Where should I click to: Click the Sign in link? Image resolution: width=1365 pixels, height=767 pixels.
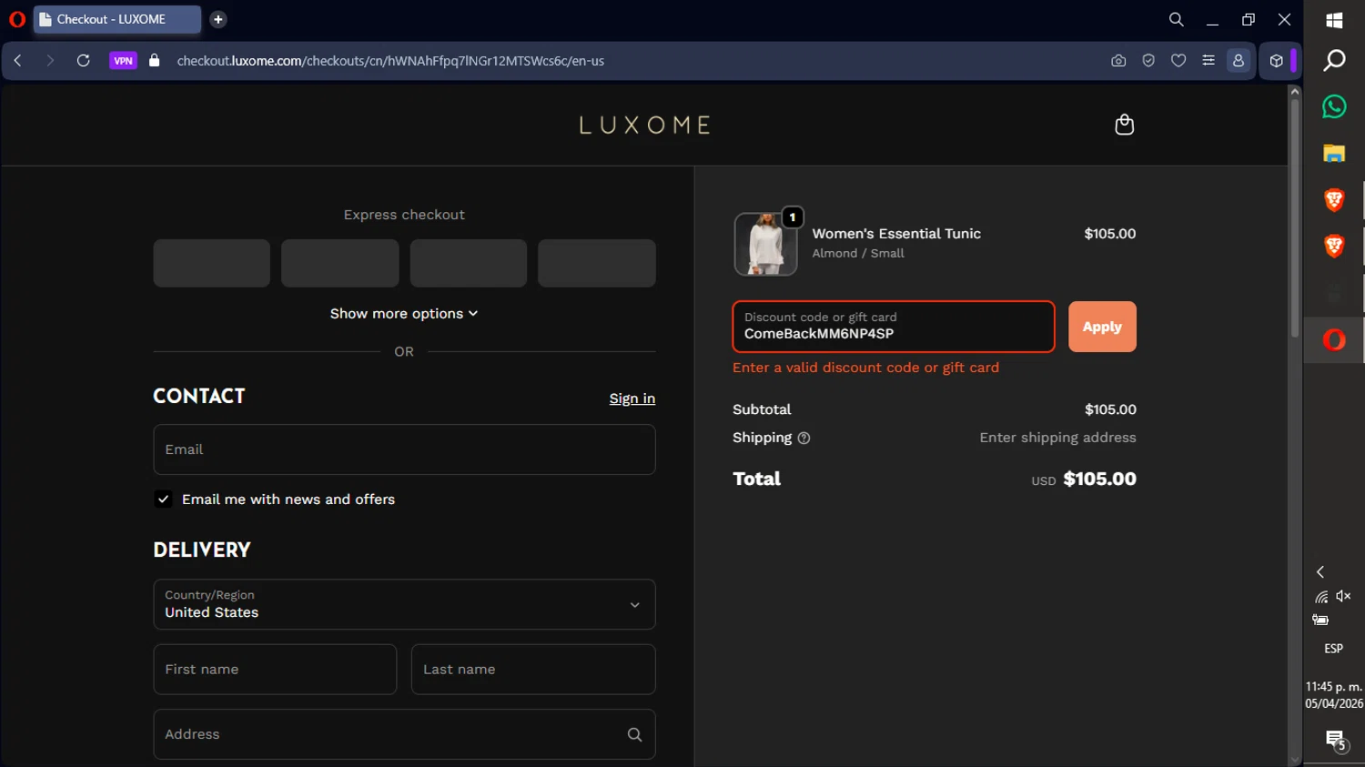[632, 399]
